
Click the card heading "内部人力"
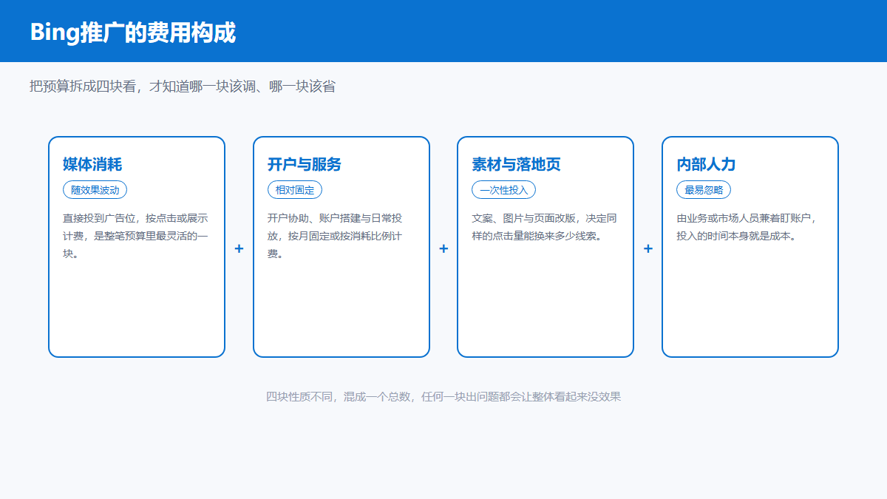(x=706, y=164)
